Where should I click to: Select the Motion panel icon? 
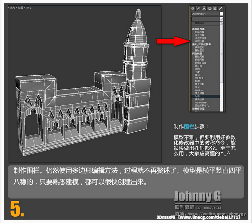[210, 8]
